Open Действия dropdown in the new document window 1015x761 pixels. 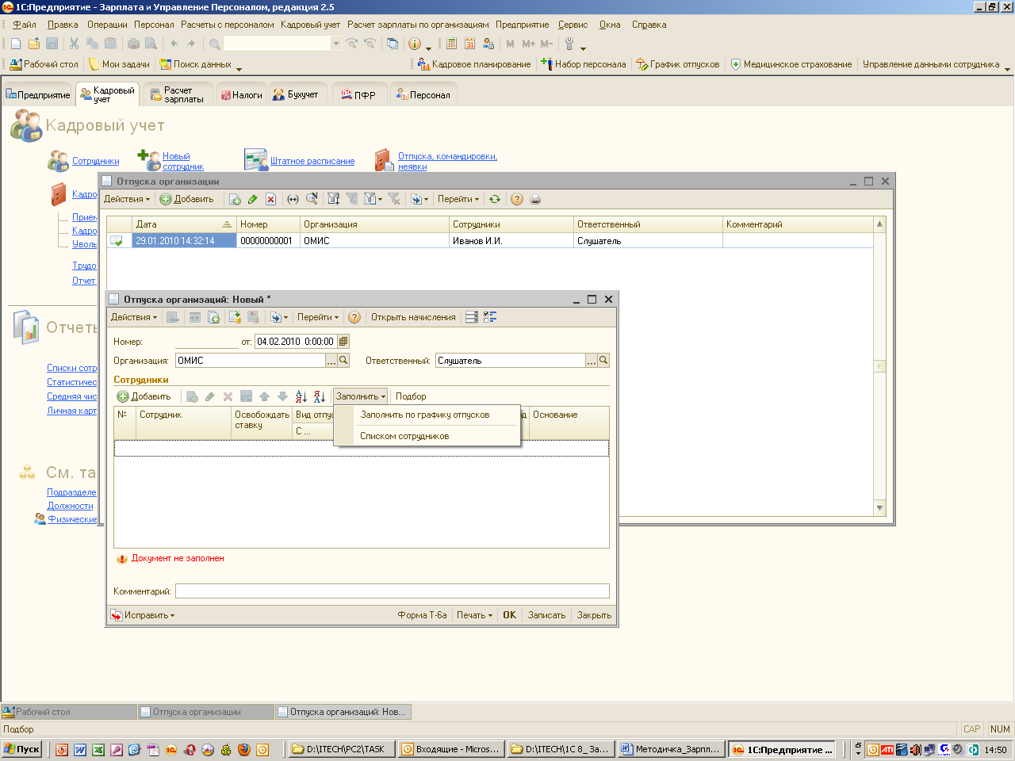(x=134, y=317)
